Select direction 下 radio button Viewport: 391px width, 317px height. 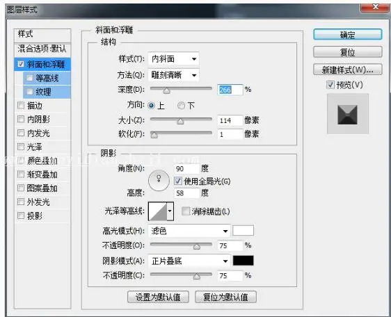[x=181, y=106]
